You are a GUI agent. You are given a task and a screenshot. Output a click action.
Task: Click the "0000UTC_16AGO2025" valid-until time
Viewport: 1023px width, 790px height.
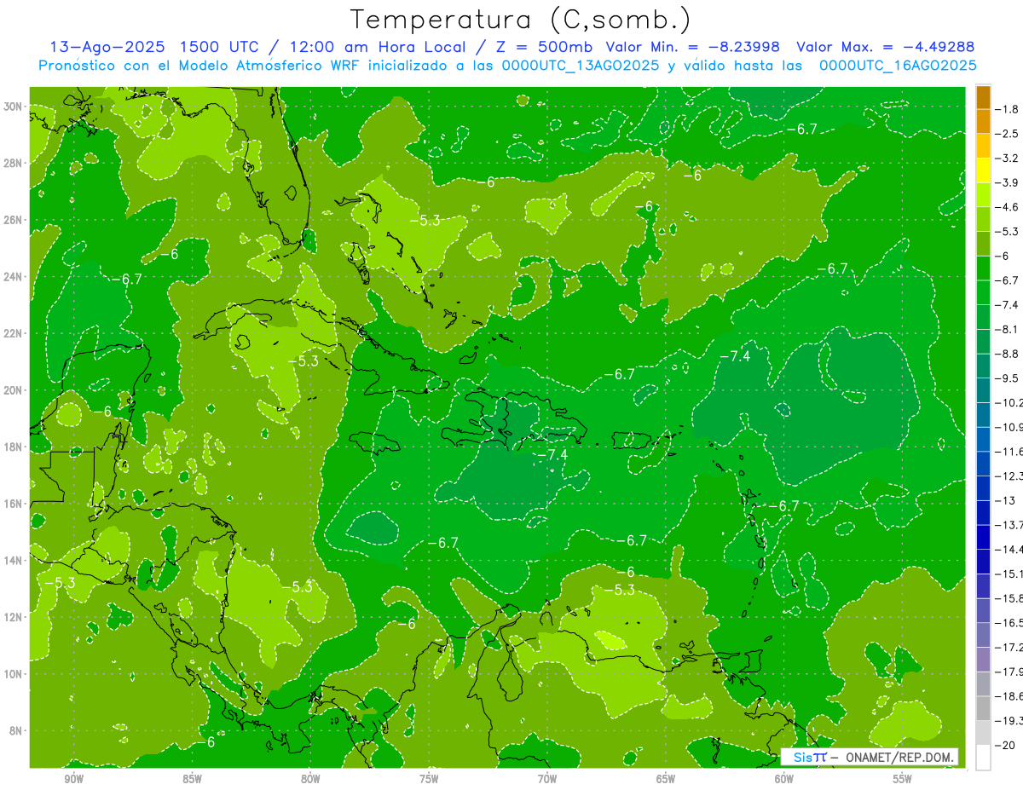pos(898,66)
